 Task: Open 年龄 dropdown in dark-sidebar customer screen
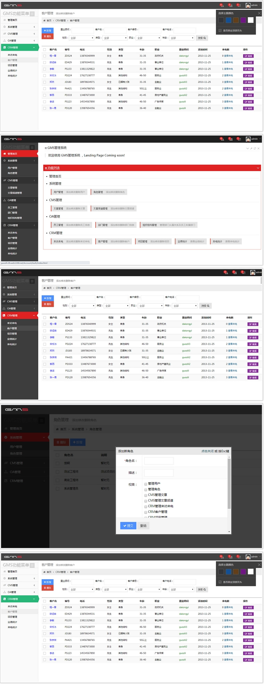coord(185,306)
